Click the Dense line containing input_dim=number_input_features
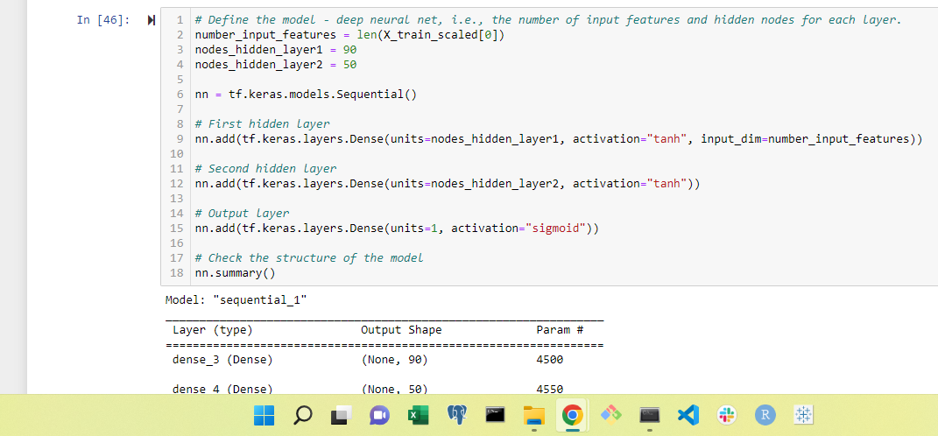Viewport: 938px width, 436px height. coord(559,139)
